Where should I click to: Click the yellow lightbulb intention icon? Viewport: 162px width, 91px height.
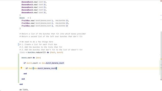(x=21, y=68)
